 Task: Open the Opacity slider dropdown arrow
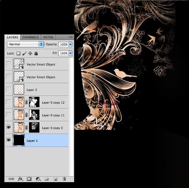(70, 44)
